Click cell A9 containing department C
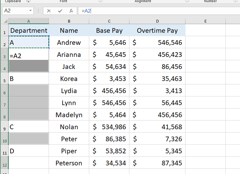Image resolution: width=240 pixels, height=174 pixels. point(29,126)
